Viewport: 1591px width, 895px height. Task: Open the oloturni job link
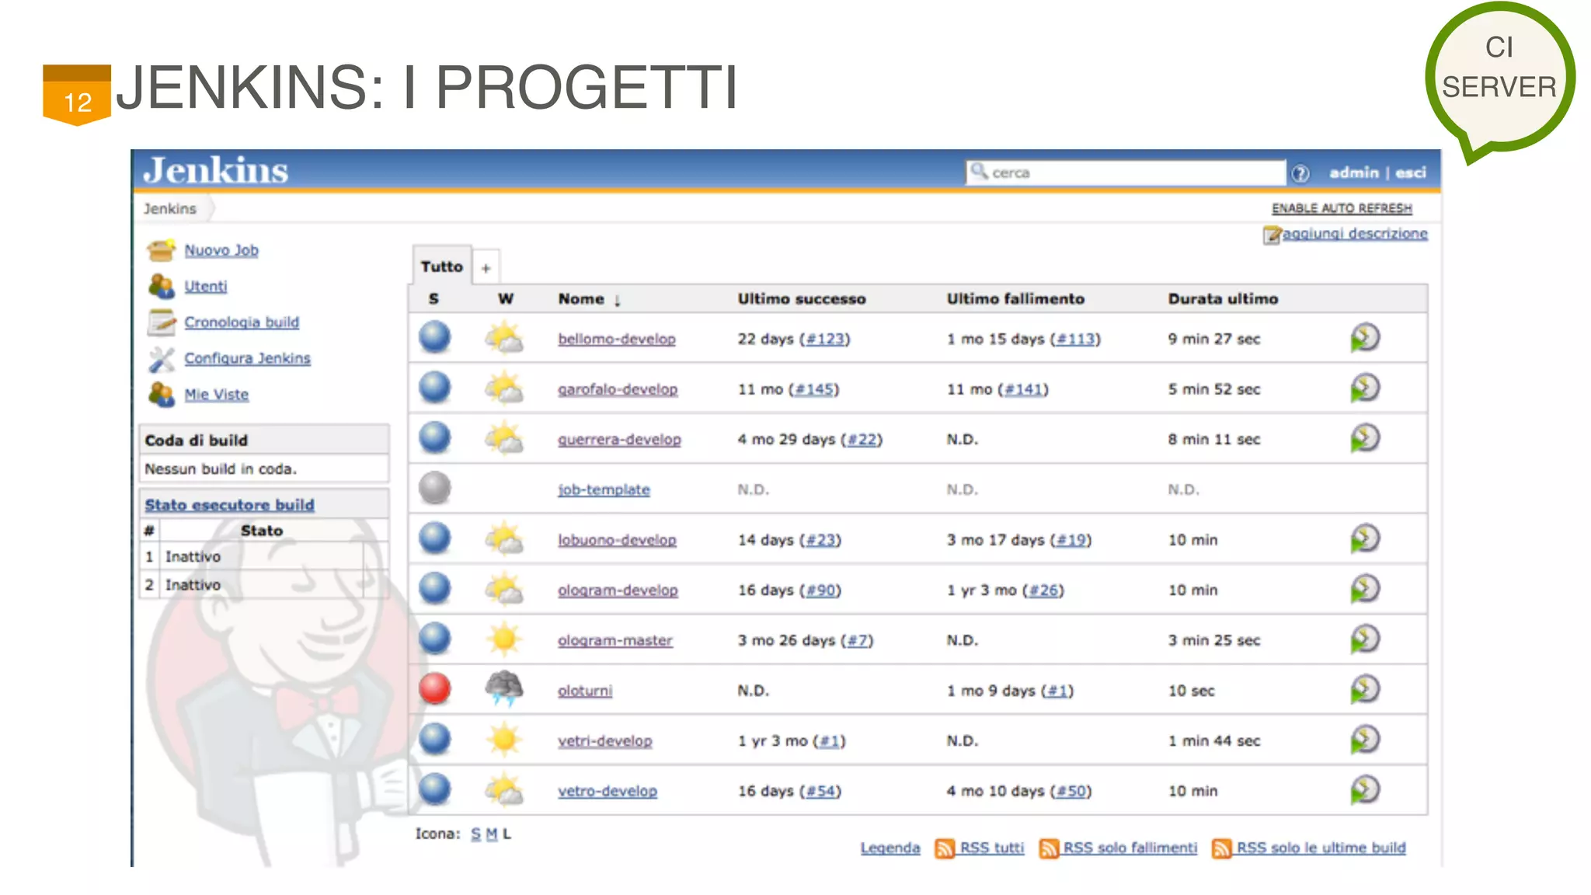click(x=585, y=691)
